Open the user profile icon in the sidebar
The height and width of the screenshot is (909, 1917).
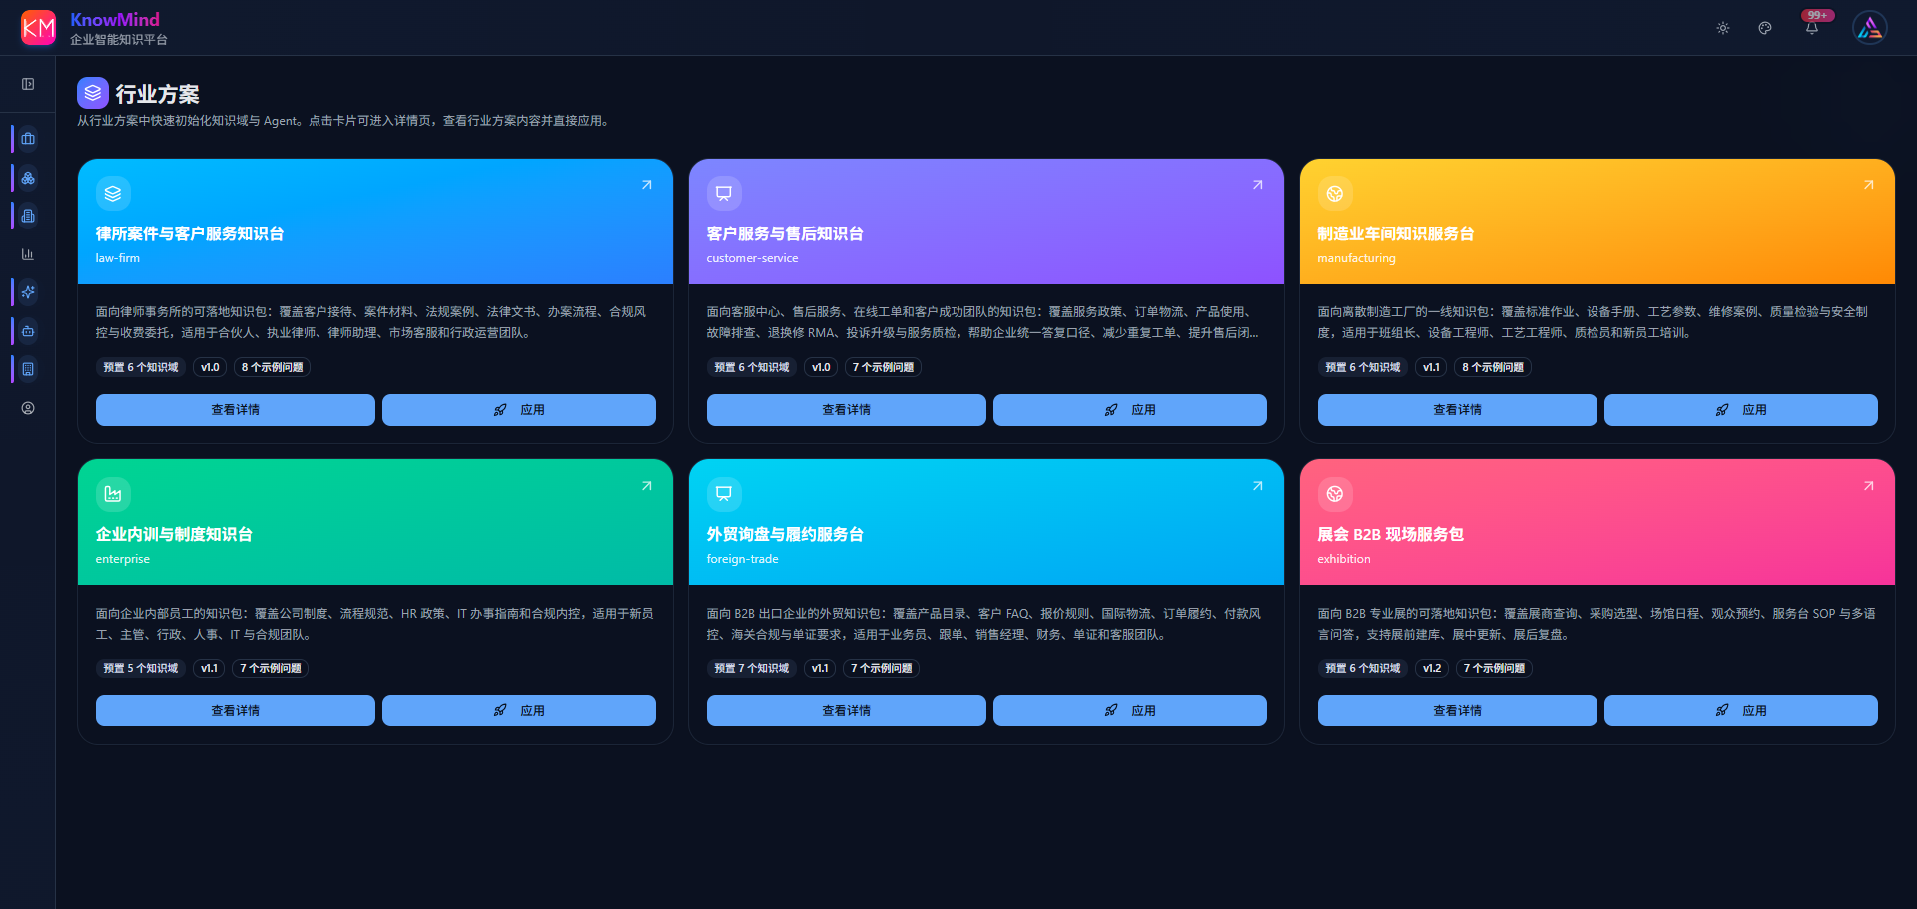point(28,408)
